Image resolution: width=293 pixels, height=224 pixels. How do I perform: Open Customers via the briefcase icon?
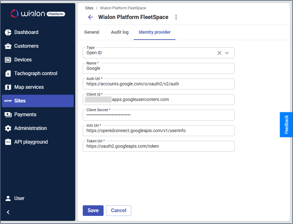pyautogui.click(x=8, y=46)
